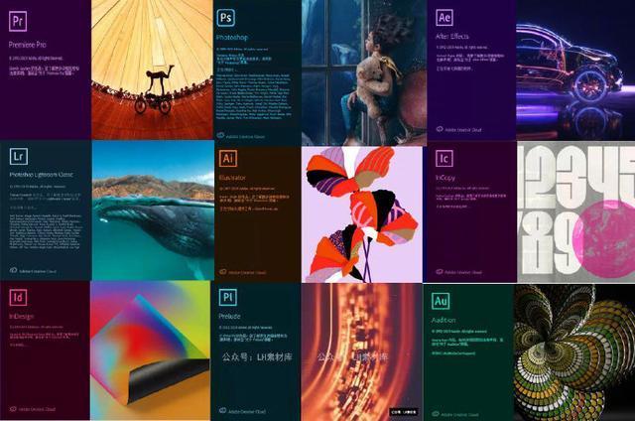This screenshot has width=635, height=421.
Task: Open the numbers typography artwork in InCopy
Action: (x=575, y=211)
